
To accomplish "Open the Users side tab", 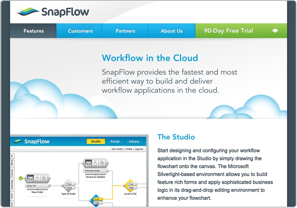I will click(x=12, y=196).
